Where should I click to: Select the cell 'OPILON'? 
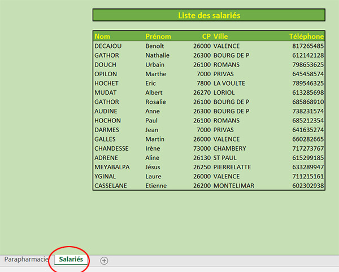tap(106, 74)
